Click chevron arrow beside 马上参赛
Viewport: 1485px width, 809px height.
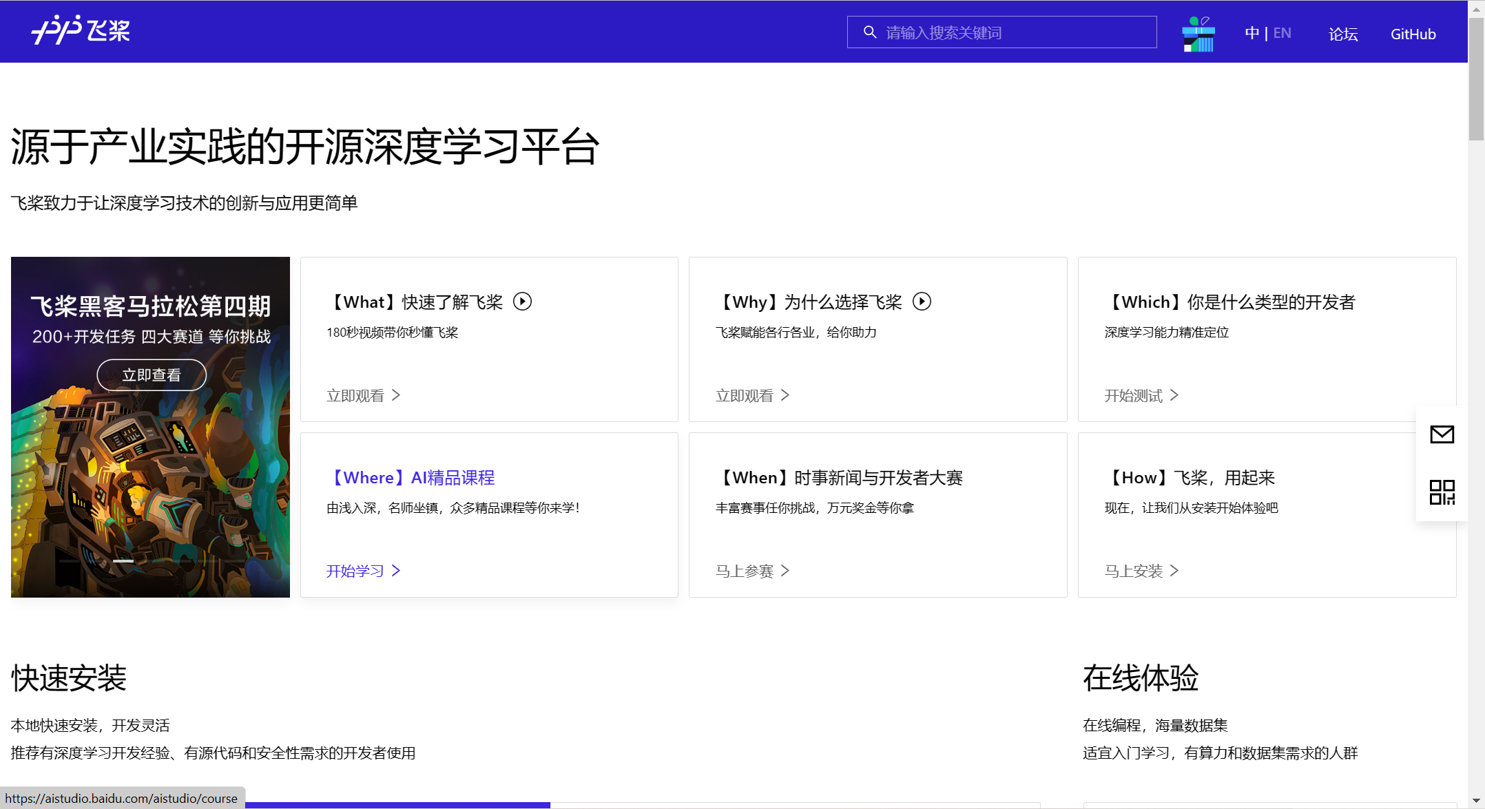pos(785,571)
